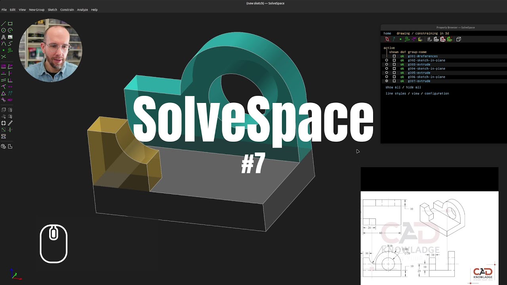The height and width of the screenshot is (285, 507).
Task: Go to home in Property Browser
Action: click(387, 33)
